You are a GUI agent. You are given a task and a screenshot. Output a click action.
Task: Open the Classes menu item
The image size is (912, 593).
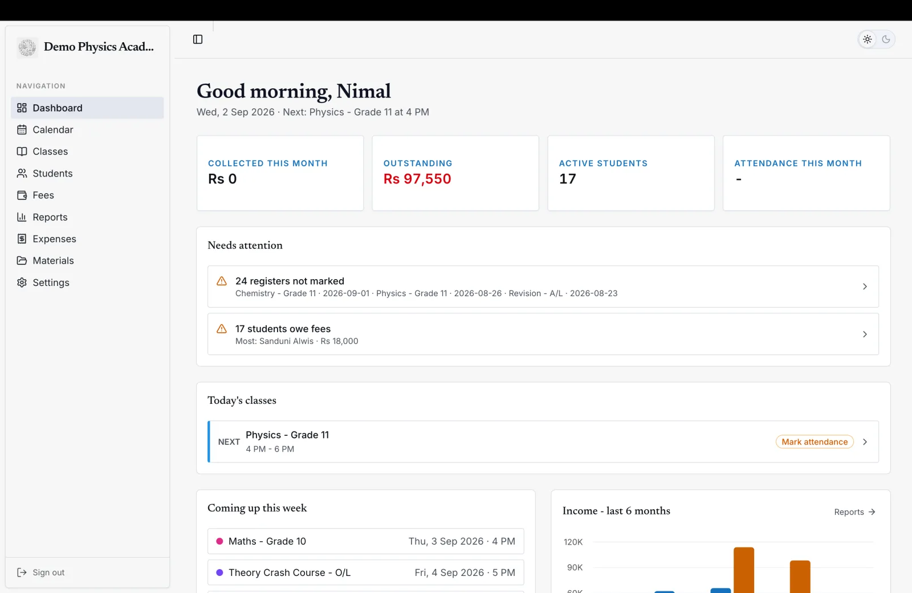click(x=87, y=152)
